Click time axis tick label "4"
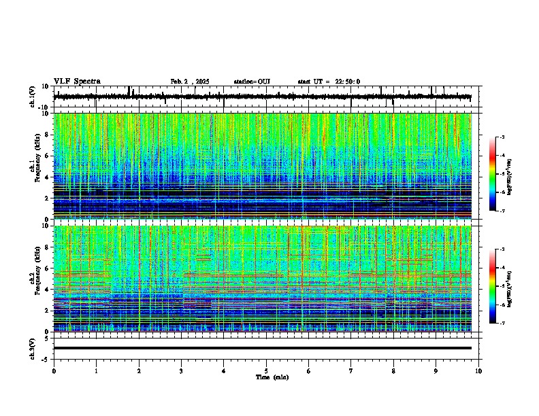The image size is (539, 416). (224, 371)
